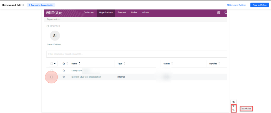Sort by the MyGlue column
271x113 pixels.
(215, 64)
